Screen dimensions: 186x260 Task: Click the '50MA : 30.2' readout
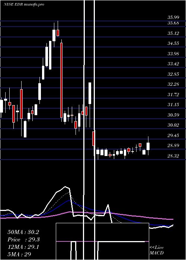[x=23, y=232]
